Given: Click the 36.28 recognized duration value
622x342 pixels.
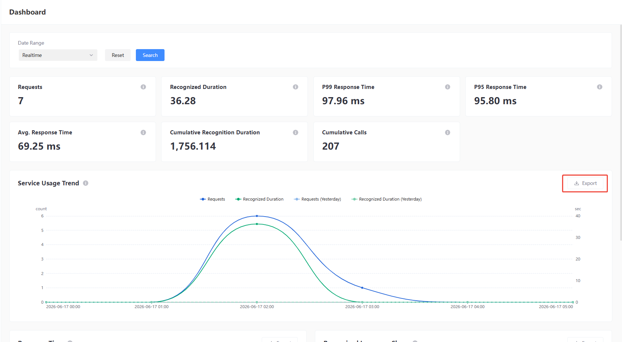Looking at the screenshot, I should tap(183, 101).
